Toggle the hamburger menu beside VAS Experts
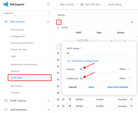The width and height of the screenshot is (138, 113). coord(48,4)
